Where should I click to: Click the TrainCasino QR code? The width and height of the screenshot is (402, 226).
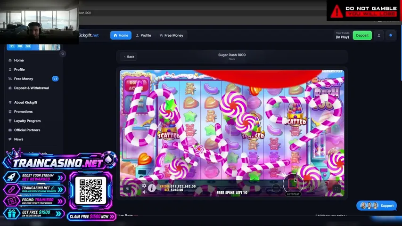(x=91, y=190)
